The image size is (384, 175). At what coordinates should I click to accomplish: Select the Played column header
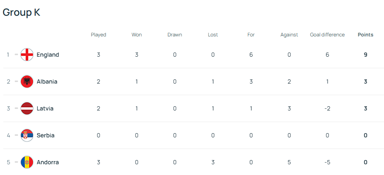98,35
